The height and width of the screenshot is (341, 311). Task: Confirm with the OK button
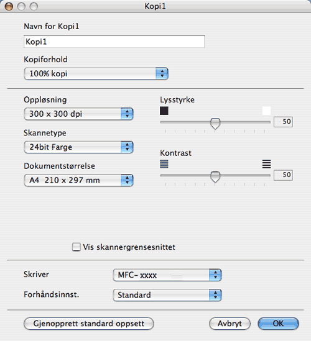(x=278, y=324)
